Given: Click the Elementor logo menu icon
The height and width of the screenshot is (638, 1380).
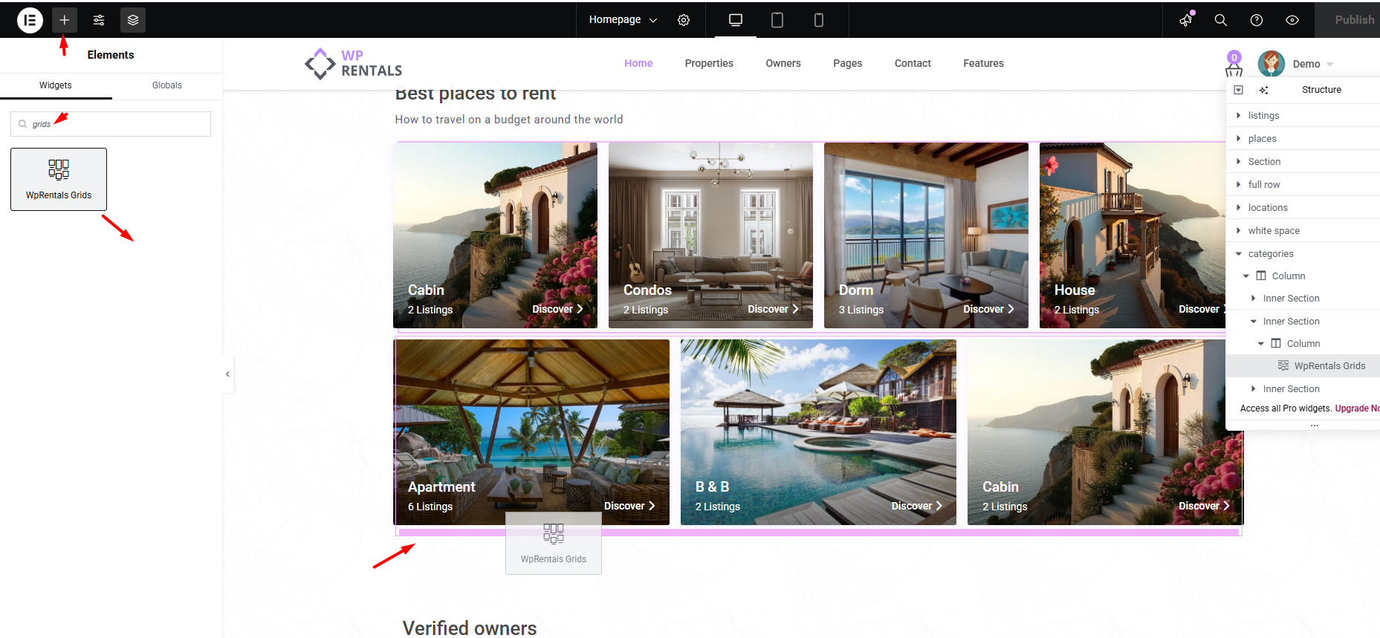Looking at the screenshot, I should pos(30,20).
